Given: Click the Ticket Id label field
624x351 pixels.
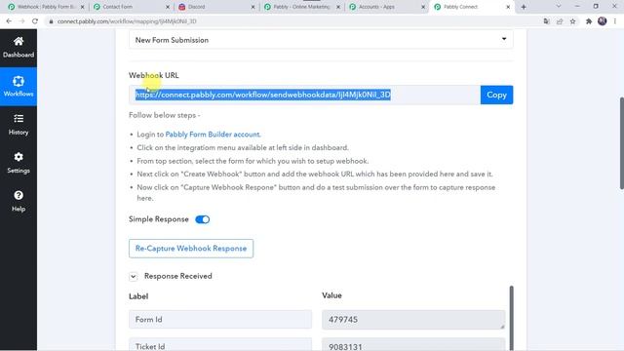Looking at the screenshot, I should [x=220, y=345].
